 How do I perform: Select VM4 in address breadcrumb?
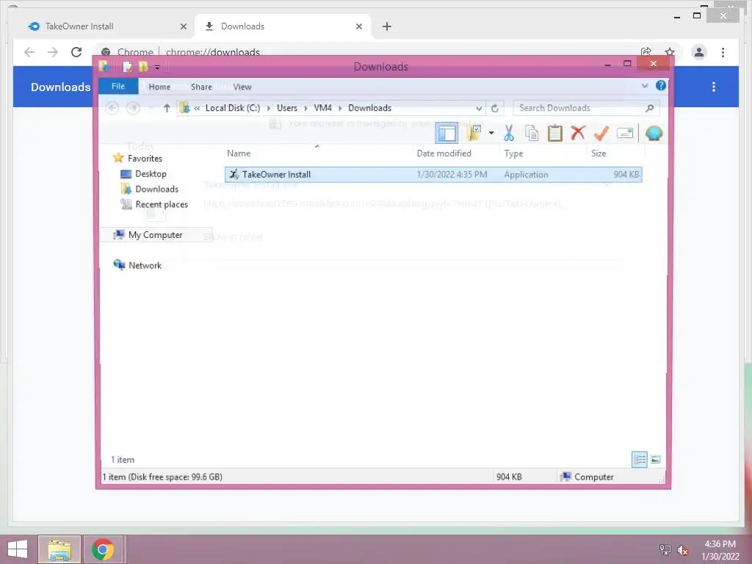[323, 108]
